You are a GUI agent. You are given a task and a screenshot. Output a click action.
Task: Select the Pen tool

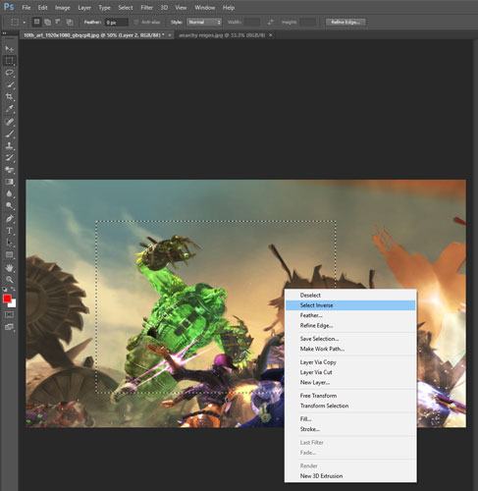coord(9,219)
